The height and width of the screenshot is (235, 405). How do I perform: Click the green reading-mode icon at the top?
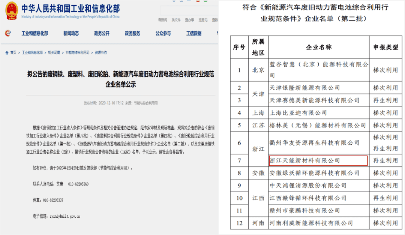pos(205,1)
